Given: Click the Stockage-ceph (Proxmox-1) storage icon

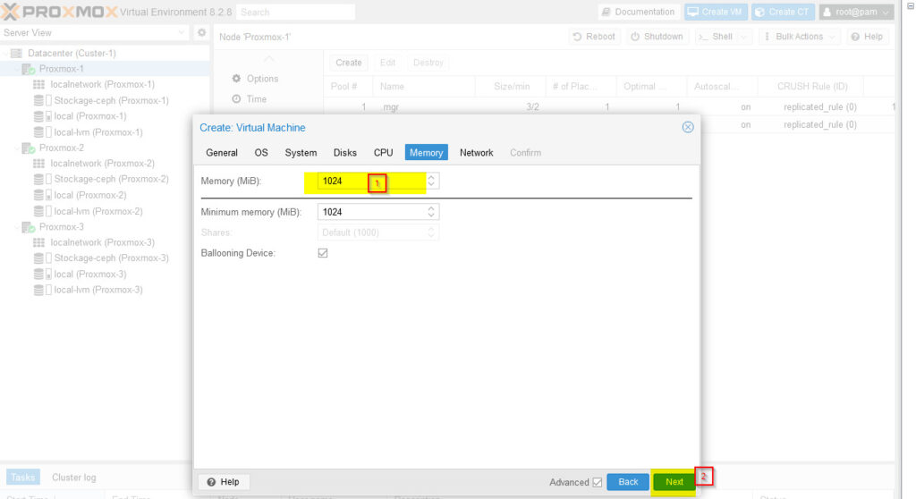Looking at the screenshot, I should [43, 100].
